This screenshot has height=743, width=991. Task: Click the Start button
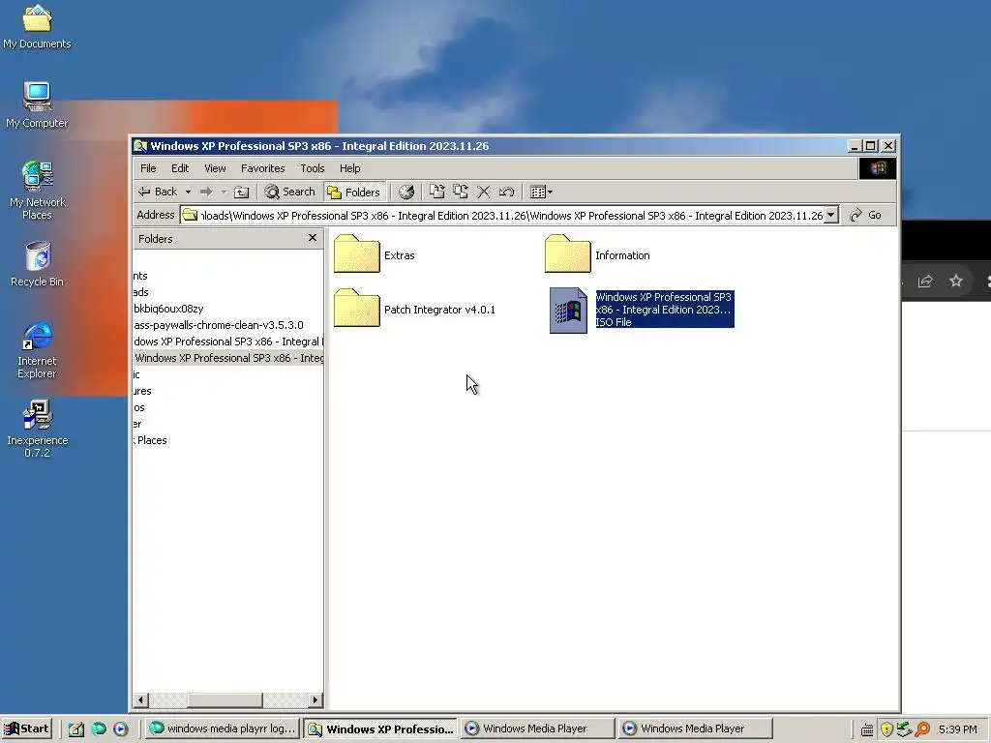pos(26,728)
